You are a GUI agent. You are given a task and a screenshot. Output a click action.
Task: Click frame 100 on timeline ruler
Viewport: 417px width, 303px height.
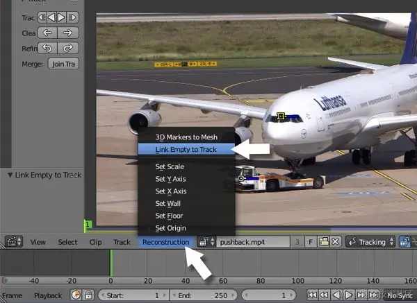[x=298, y=281]
